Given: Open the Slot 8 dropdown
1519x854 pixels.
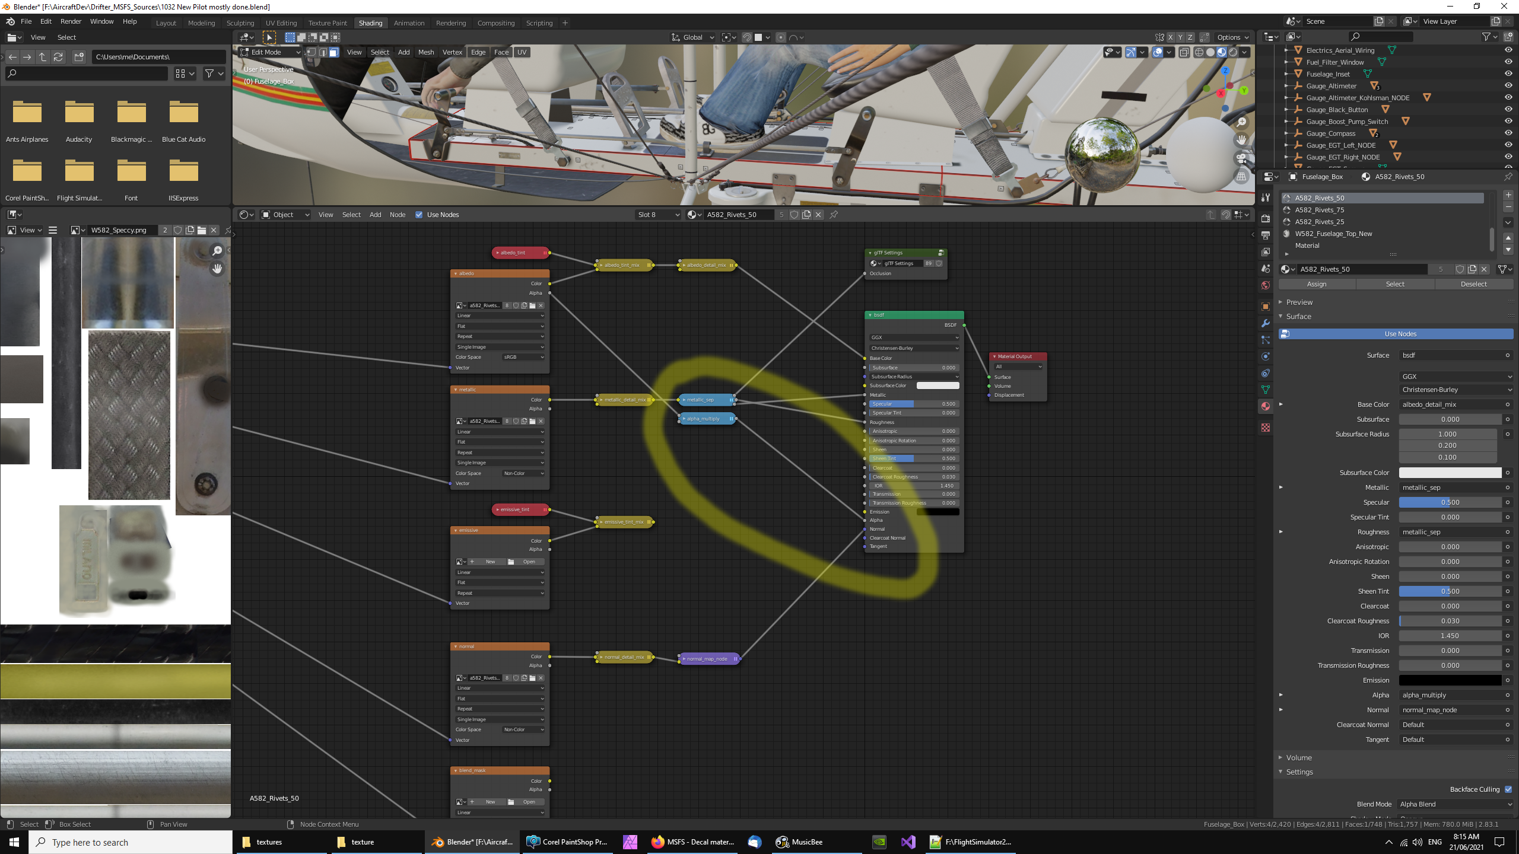Looking at the screenshot, I should [658, 215].
